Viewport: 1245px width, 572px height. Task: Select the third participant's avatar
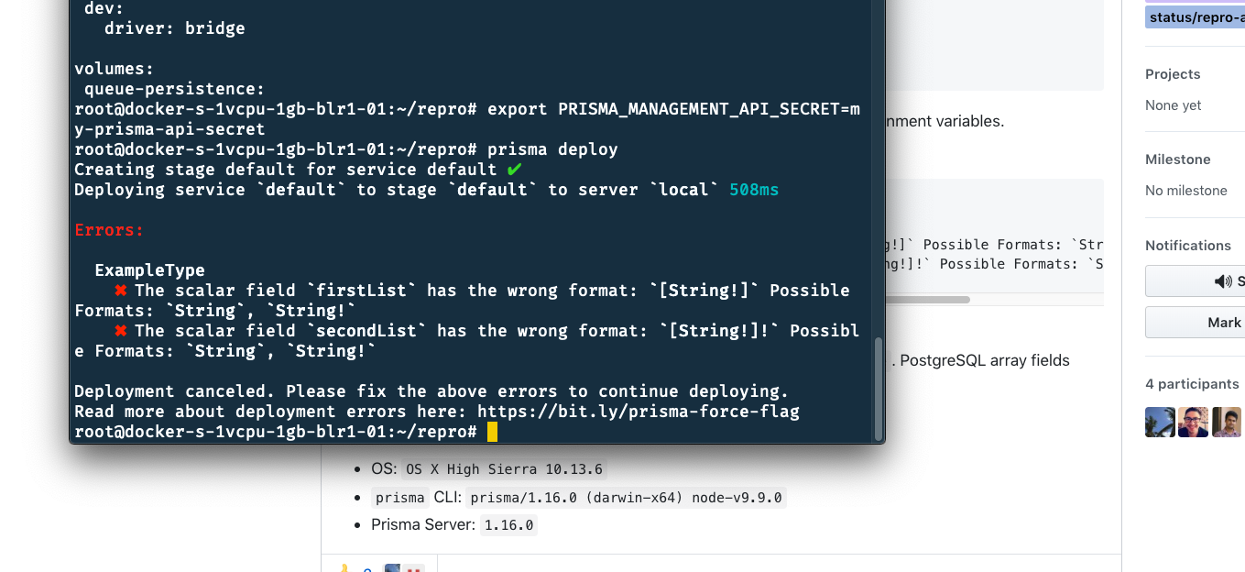pos(1227,422)
